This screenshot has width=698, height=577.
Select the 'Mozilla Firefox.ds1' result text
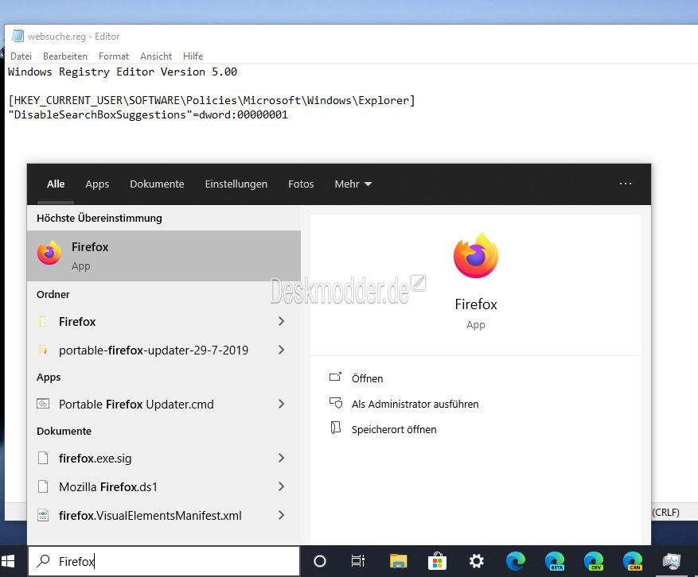(108, 486)
